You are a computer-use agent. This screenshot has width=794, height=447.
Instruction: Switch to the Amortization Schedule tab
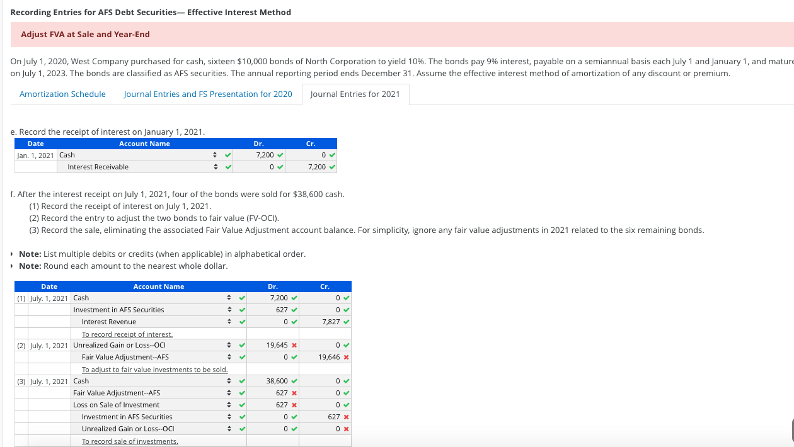(x=62, y=94)
